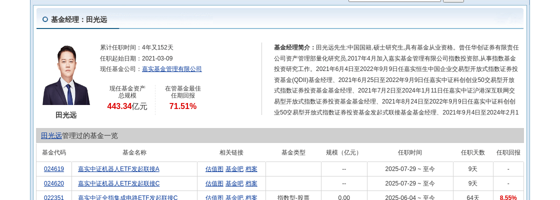This screenshot has width=560, height=200.
Task: Open 嘉实基金管理有限公司 company link
Action: [171, 69]
